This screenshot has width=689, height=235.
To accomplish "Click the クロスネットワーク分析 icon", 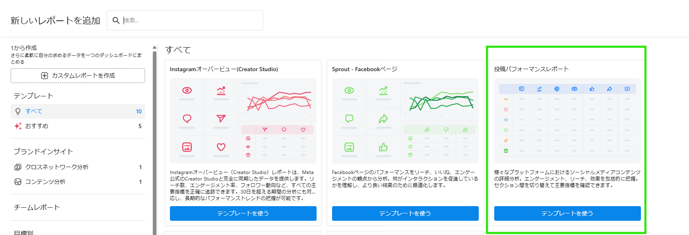I will click(x=18, y=167).
